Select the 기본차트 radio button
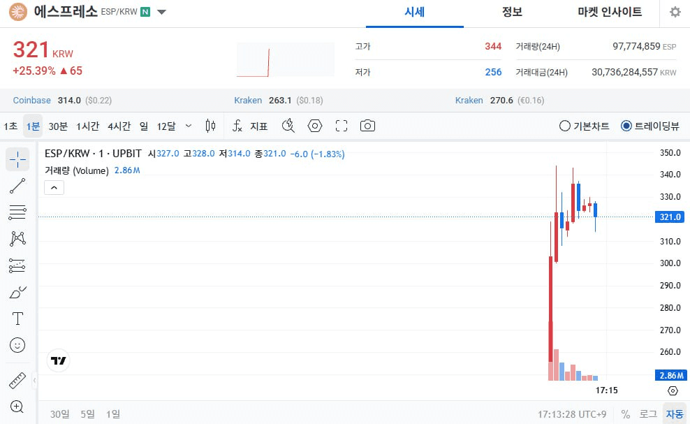 (x=565, y=126)
